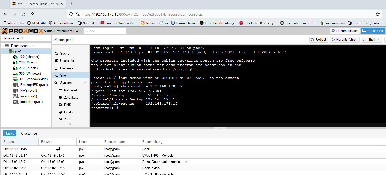
Task: Open the Dokumentation button
Action: [x=345, y=31]
